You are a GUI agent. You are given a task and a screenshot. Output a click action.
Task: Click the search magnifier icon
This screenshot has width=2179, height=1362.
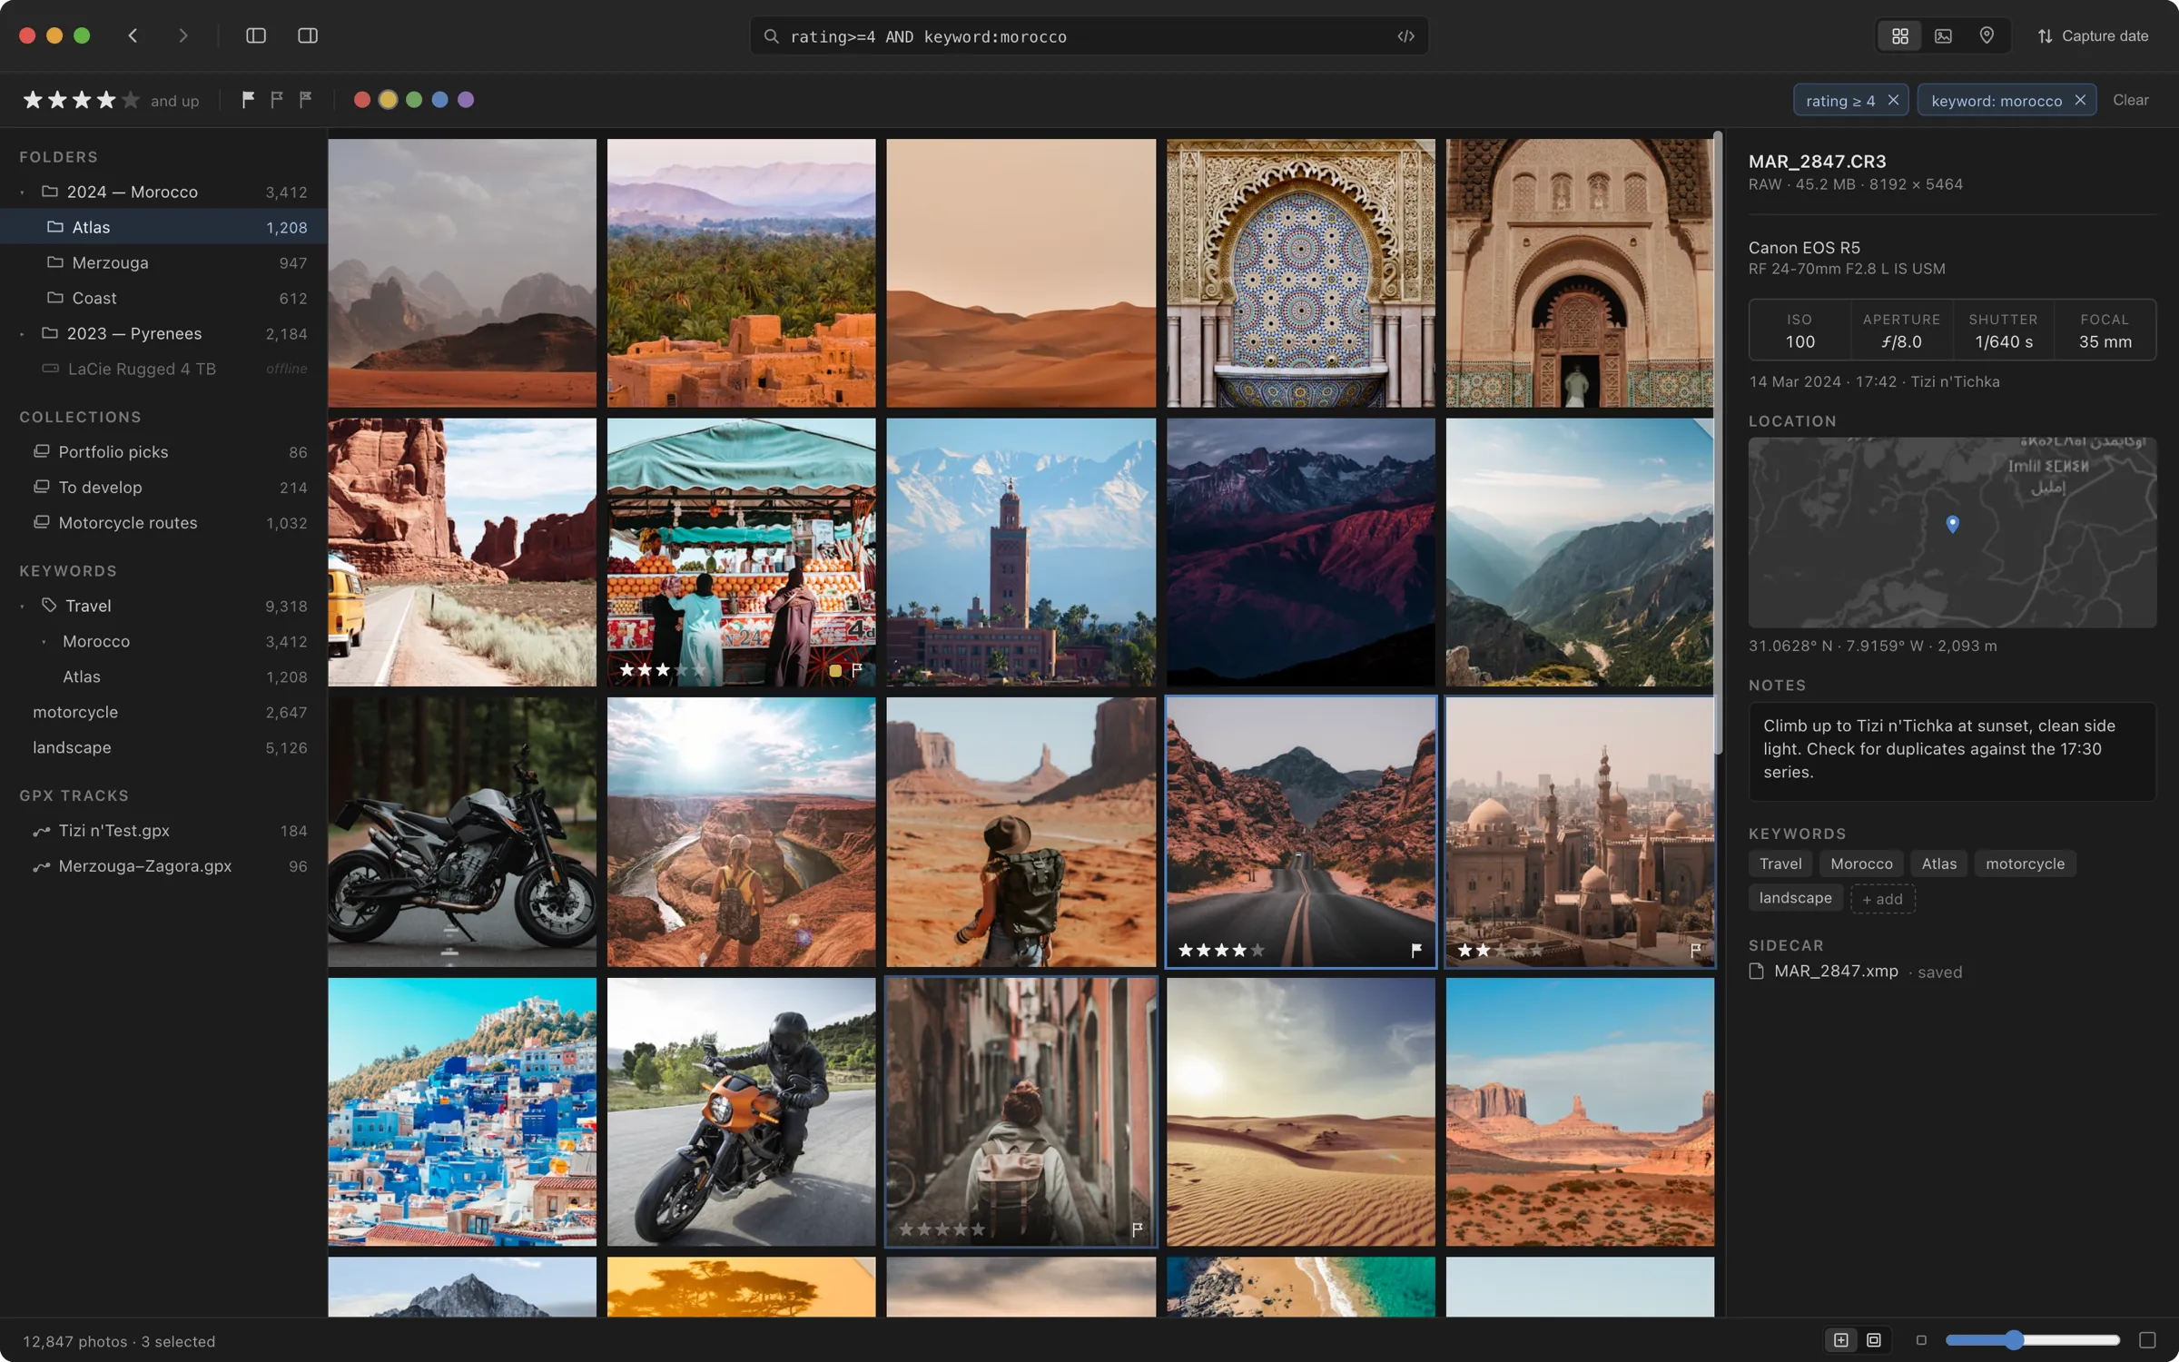point(771,36)
